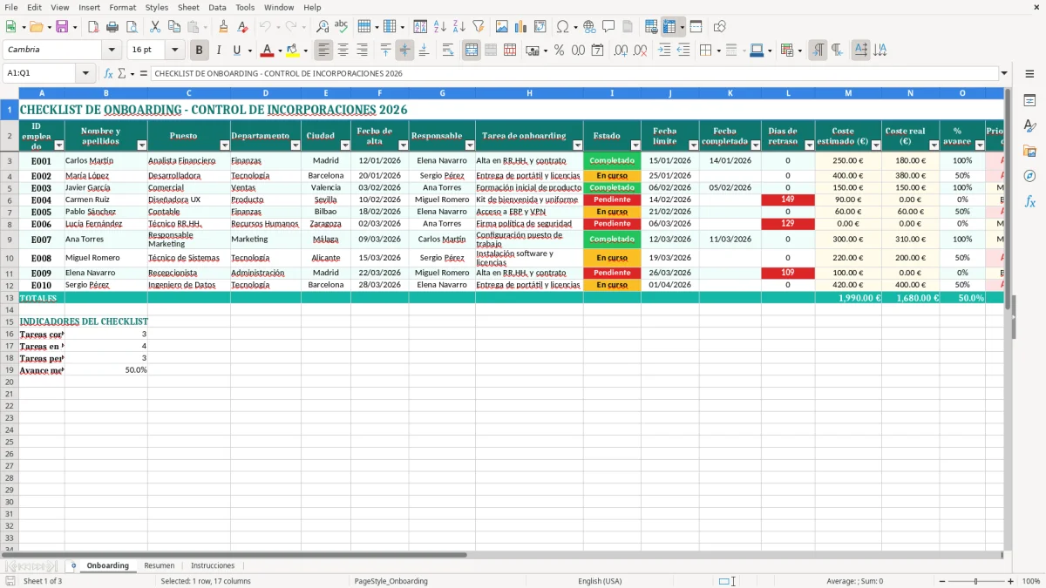Screen dimensions: 1046x588
Task: Insert a comment
Action: coord(608,27)
